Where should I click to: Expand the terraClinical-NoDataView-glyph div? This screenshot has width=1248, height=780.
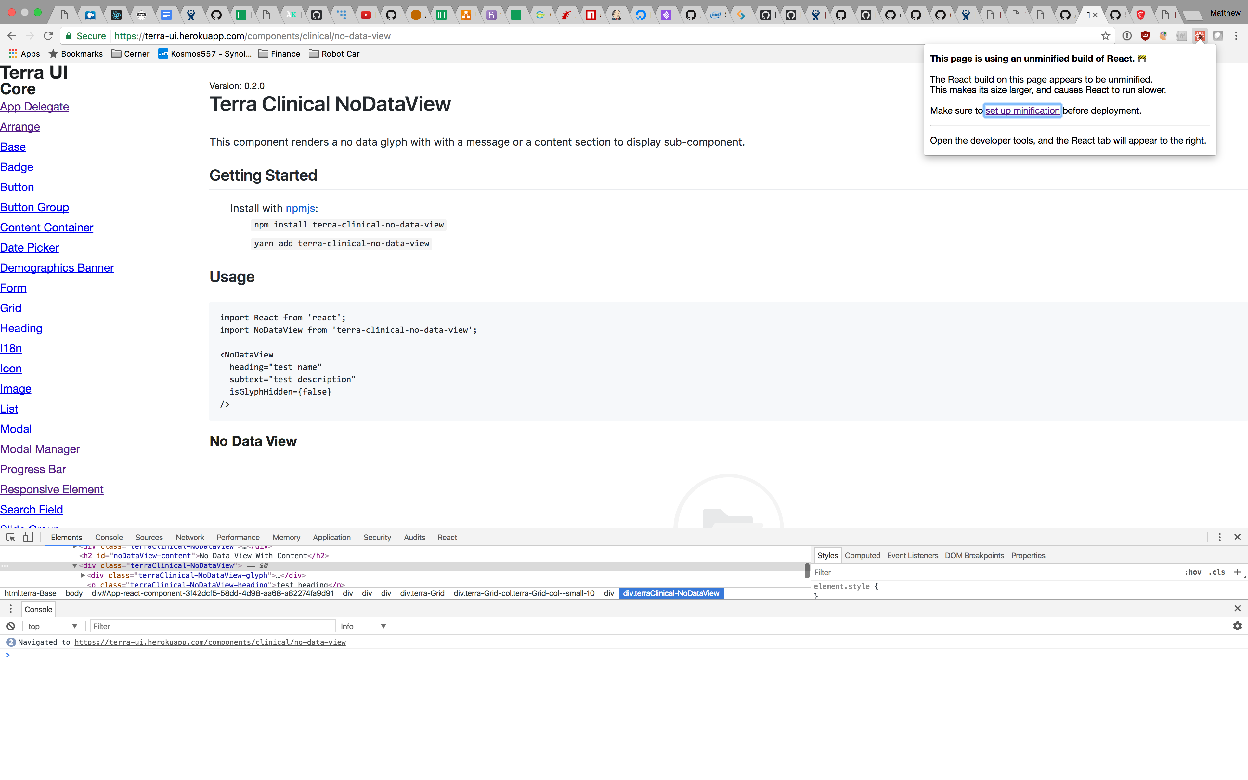(83, 575)
